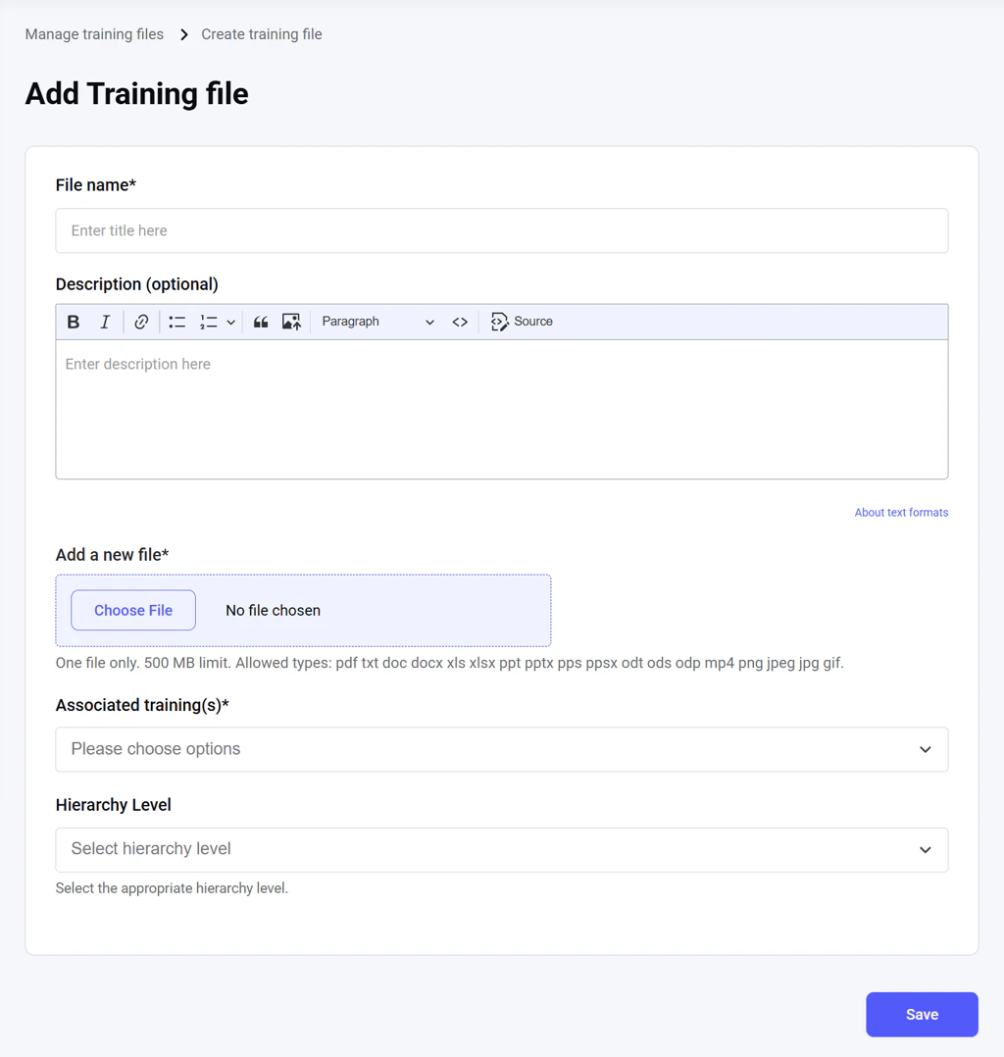
Task: Click the Choose File button
Action: click(133, 610)
